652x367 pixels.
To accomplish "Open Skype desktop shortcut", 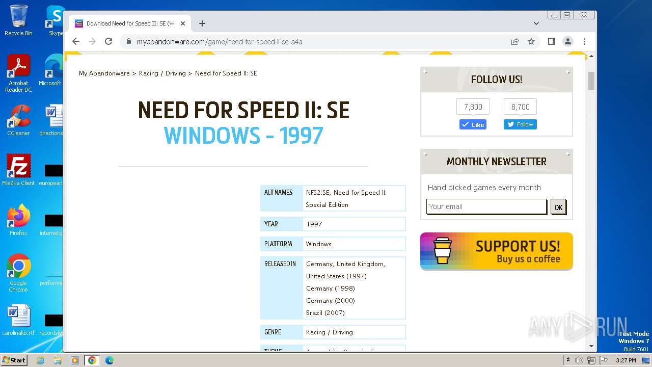I will 55,20.
